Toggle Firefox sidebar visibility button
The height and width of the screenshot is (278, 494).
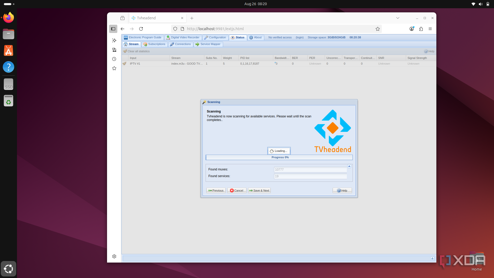tap(113, 29)
